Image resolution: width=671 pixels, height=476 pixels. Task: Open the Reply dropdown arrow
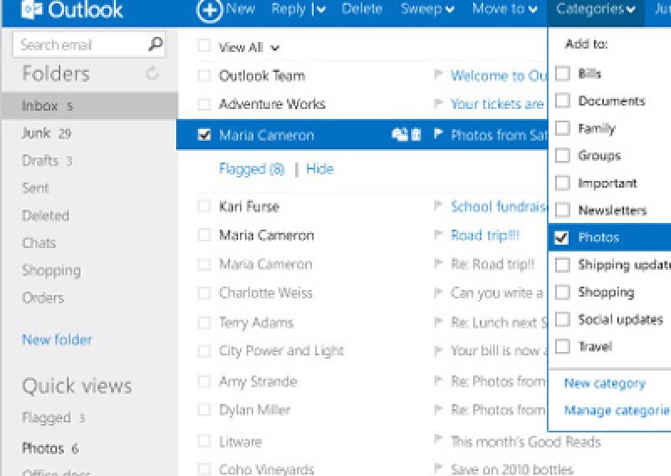pos(321,9)
